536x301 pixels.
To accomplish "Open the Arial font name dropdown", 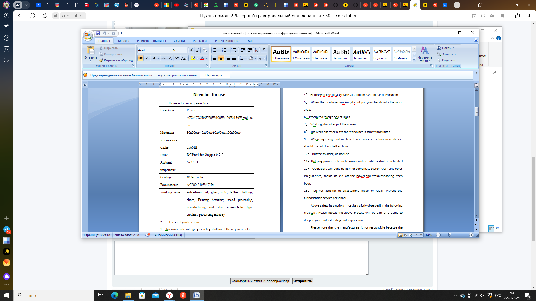I will (x=170, y=50).
